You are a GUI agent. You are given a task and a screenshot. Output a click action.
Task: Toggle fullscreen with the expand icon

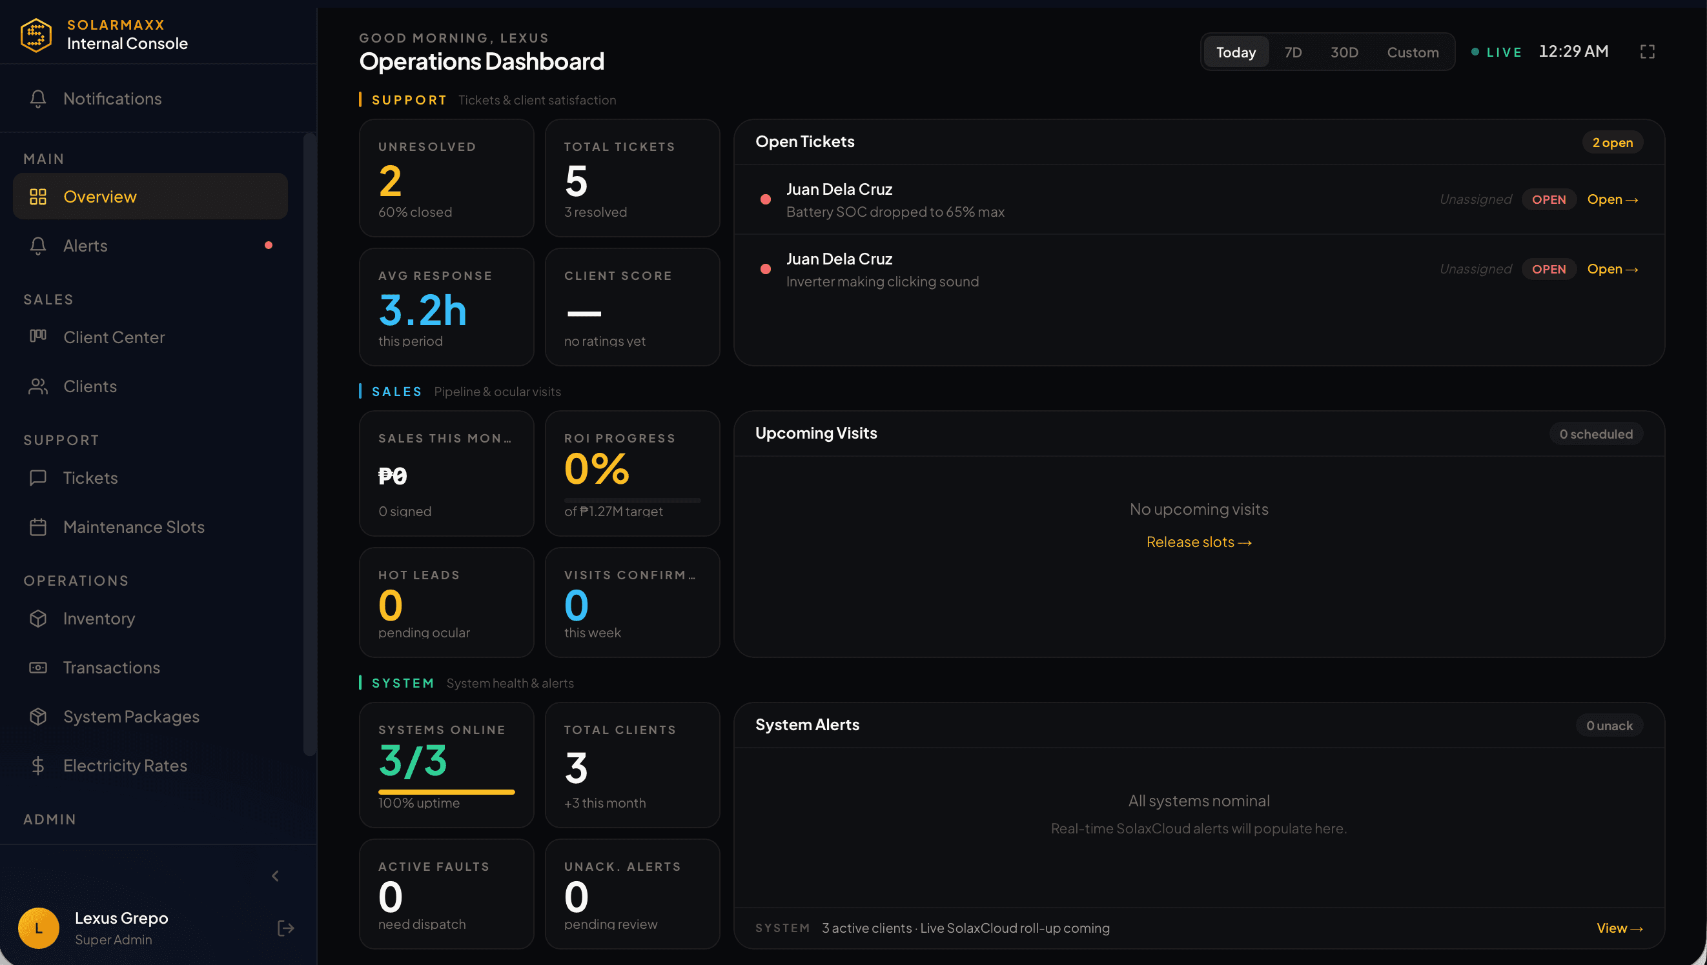click(x=1648, y=52)
